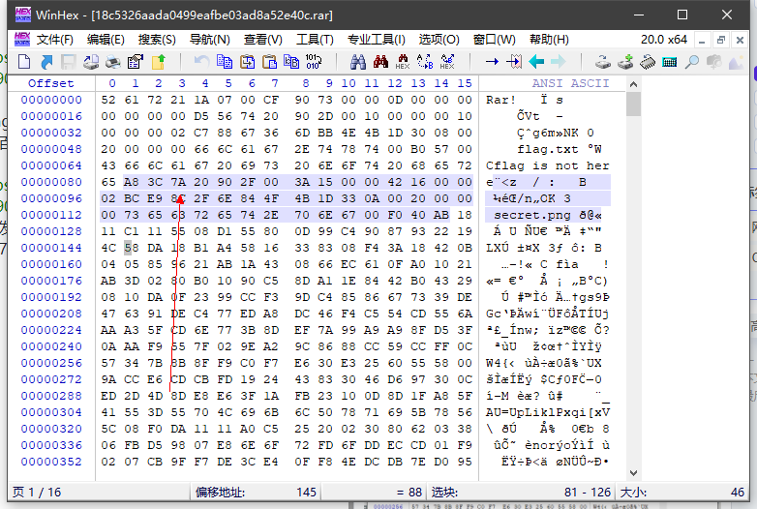757x509 pixels.
Task: Open the 帮助(H) menu
Action: 549,40
